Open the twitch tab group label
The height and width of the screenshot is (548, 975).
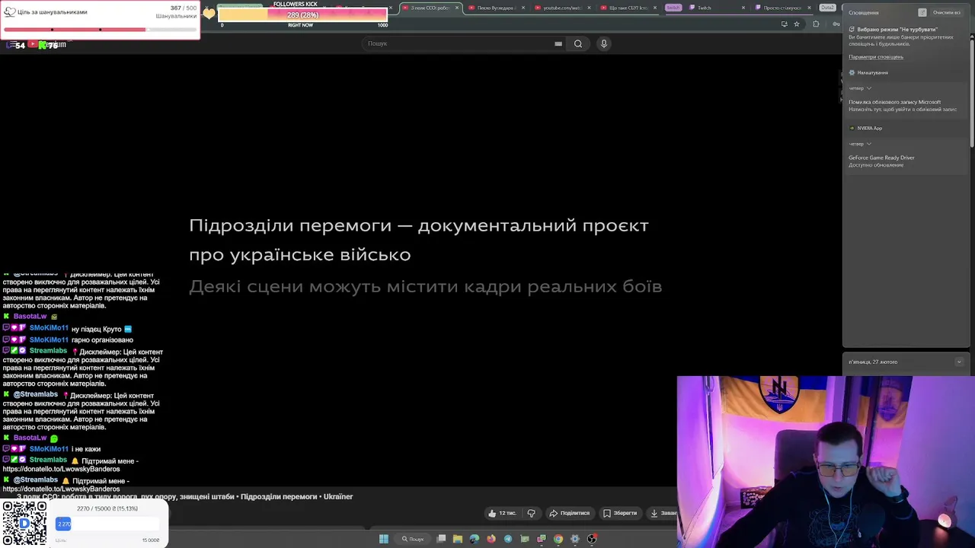click(x=673, y=8)
